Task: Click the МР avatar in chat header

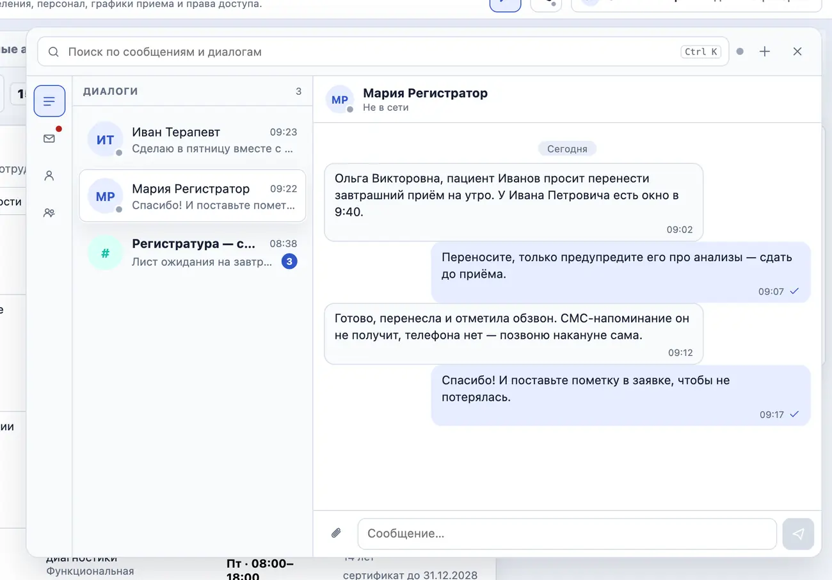Action: click(x=340, y=100)
